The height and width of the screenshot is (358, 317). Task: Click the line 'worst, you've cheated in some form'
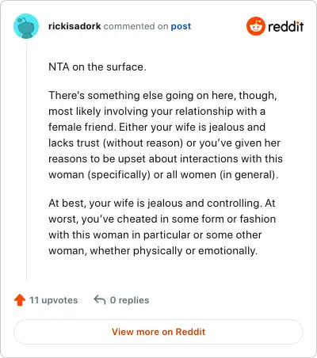[162, 219]
